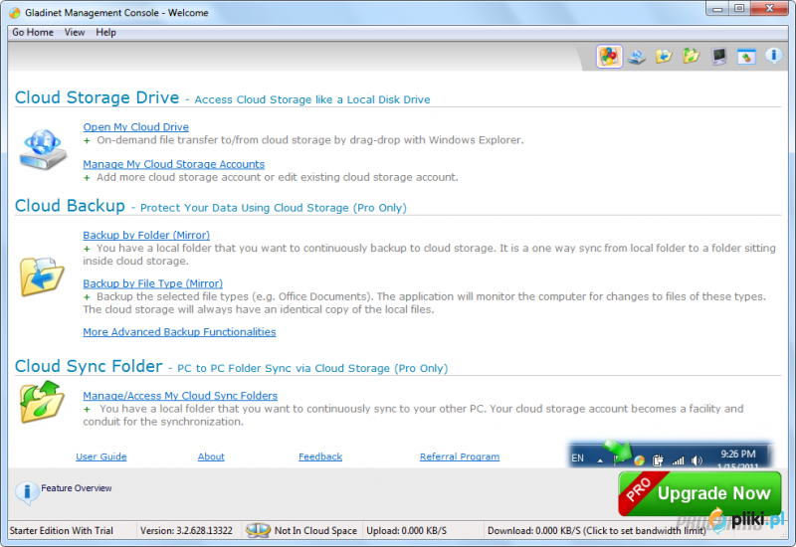Click the Starter Edition With Trial status
796x547 pixels.
[61, 530]
